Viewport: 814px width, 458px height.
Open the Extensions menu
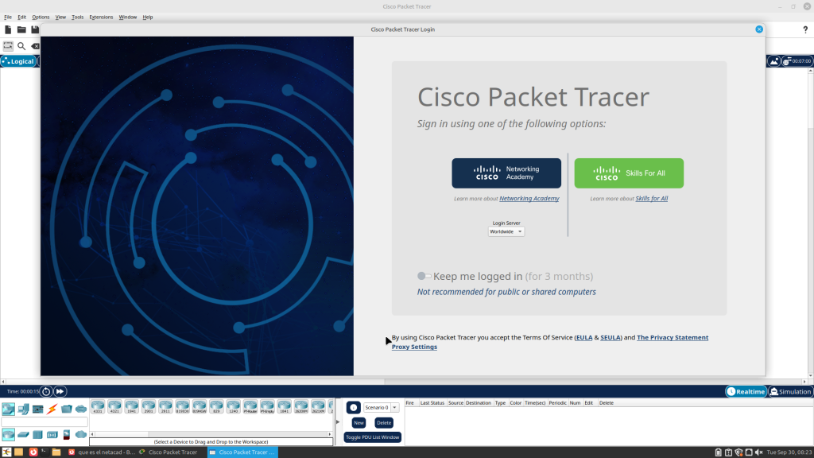click(101, 17)
